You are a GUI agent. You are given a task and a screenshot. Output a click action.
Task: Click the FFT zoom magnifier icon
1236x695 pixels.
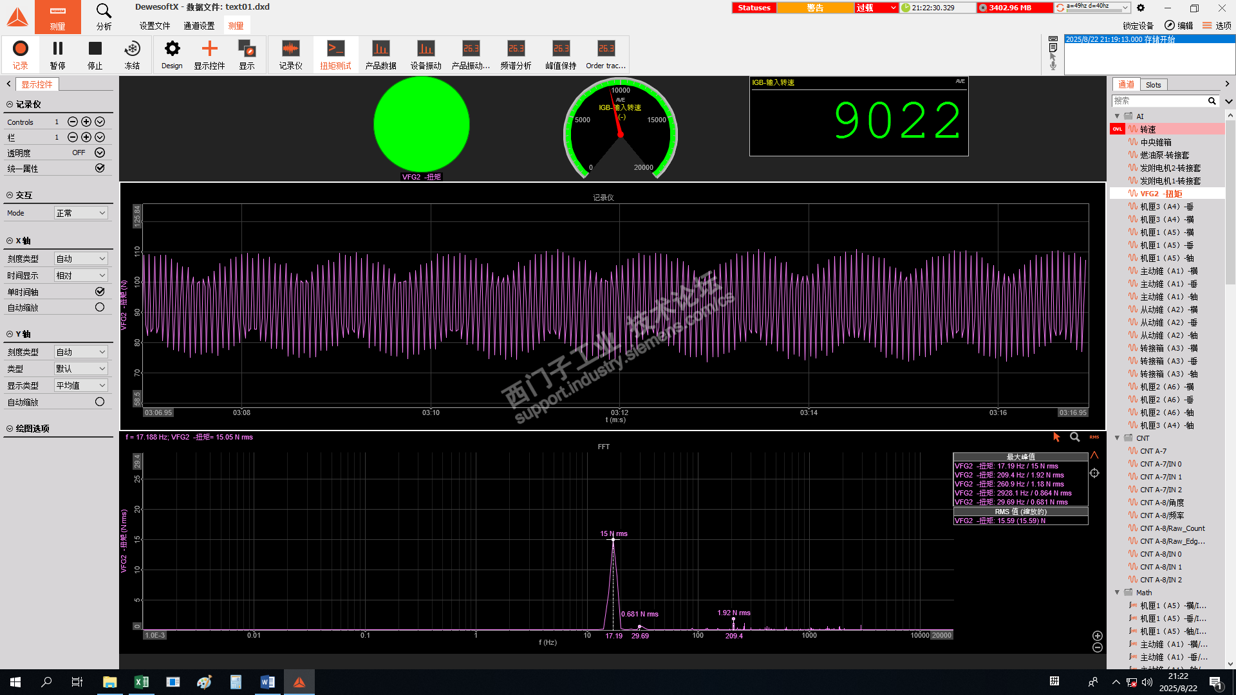click(x=1074, y=437)
